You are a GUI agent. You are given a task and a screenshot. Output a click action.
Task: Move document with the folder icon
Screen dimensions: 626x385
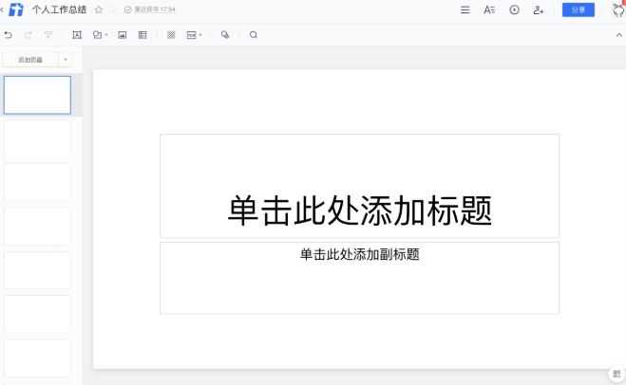pos(113,9)
